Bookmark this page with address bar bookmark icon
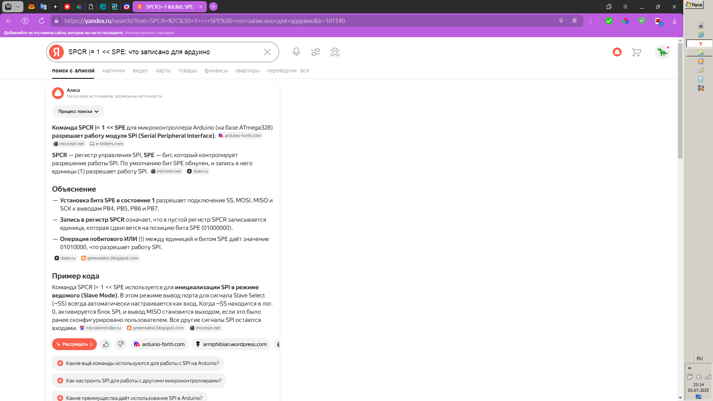The image size is (713, 401). [574, 21]
